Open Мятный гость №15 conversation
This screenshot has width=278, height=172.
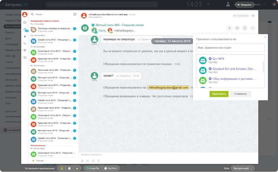coord(53,132)
